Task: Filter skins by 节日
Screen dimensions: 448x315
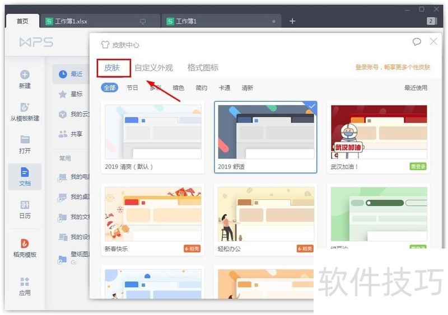Action: click(132, 88)
